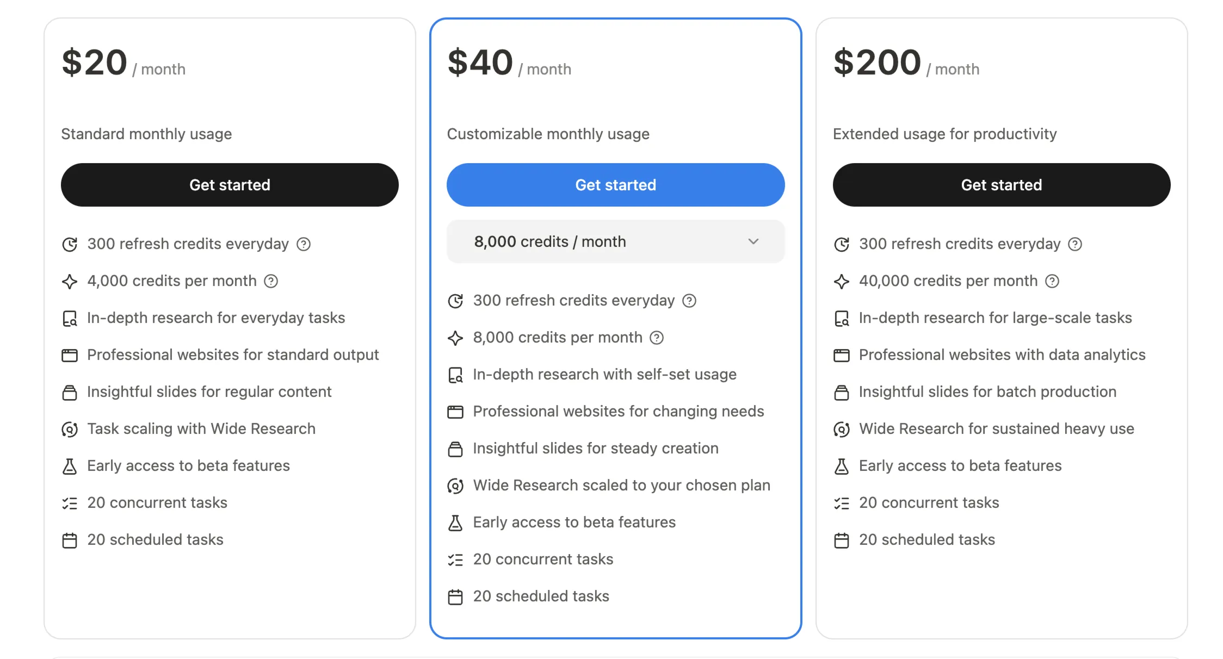Click the blue Get started button
The width and height of the screenshot is (1223, 659).
tap(615, 185)
